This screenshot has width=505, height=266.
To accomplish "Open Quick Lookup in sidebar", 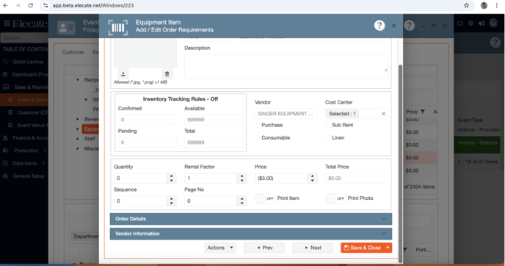I will pyautogui.click(x=28, y=62).
